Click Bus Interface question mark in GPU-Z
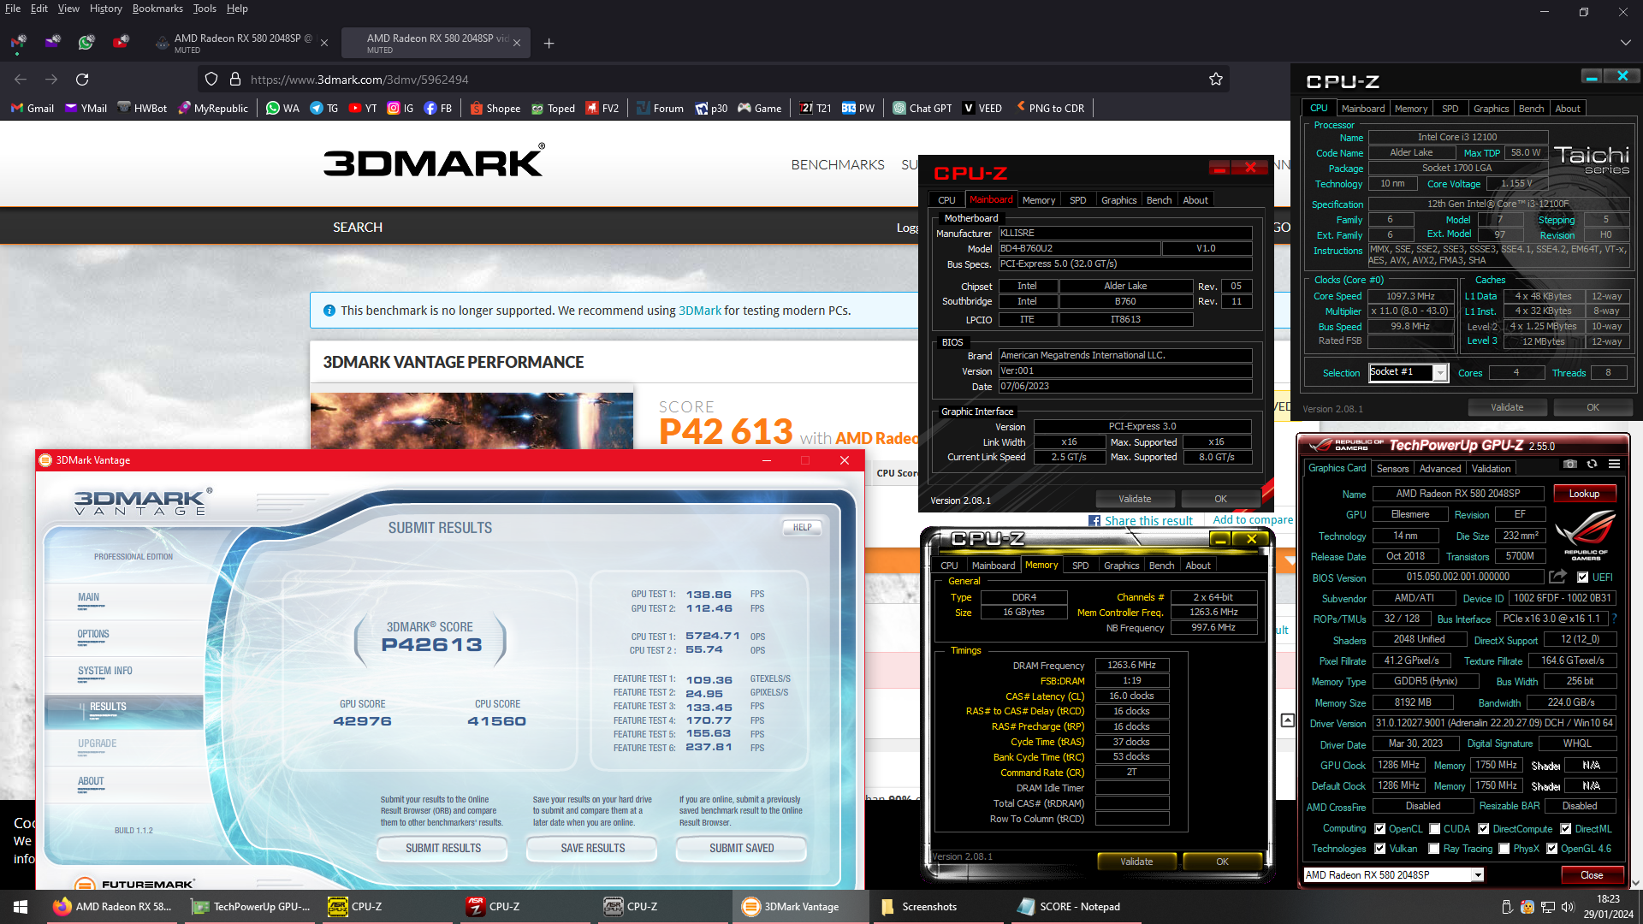The height and width of the screenshot is (924, 1643). click(1614, 619)
